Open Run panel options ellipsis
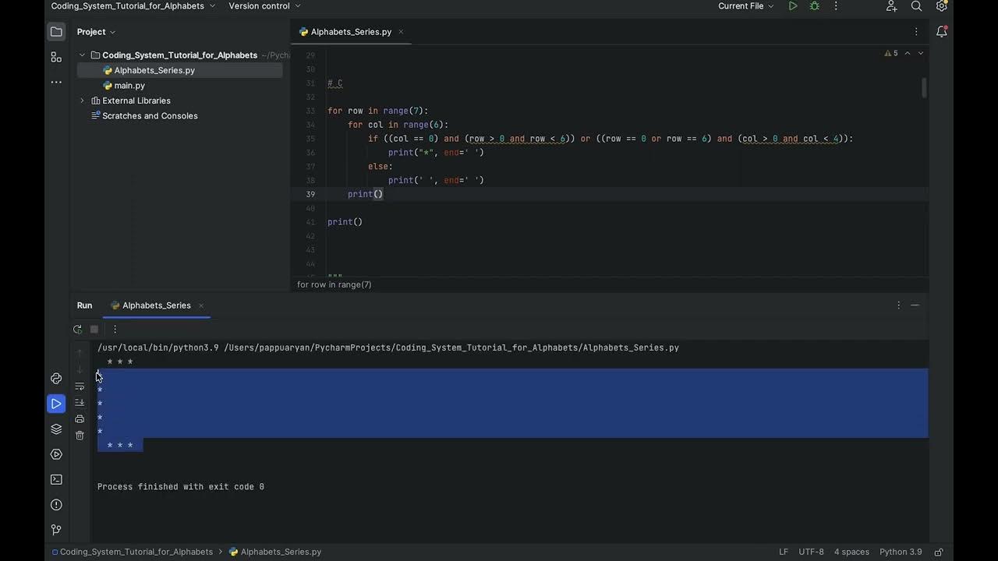Viewport: 998px width, 561px height. pyautogui.click(x=898, y=305)
